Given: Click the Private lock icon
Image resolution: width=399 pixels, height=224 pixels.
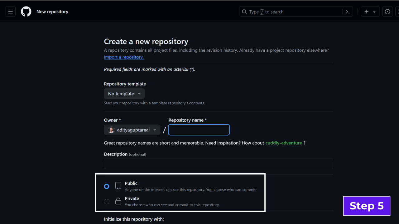Looking at the screenshot, I should click(118, 201).
